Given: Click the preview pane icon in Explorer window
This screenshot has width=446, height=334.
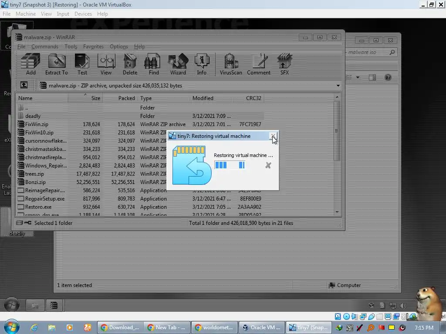Looking at the screenshot, I should [x=372, y=77].
